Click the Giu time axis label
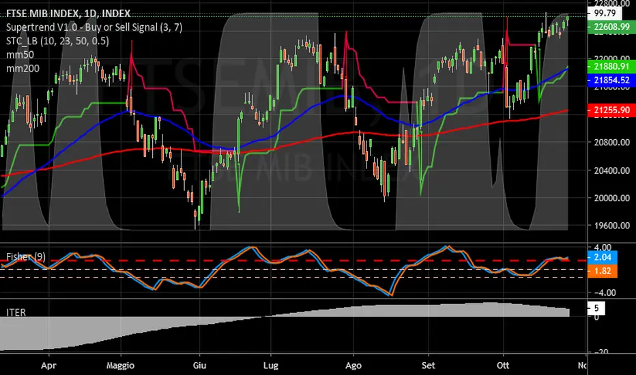Image resolution: width=636 pixels, height=375 pixels. 199,365
